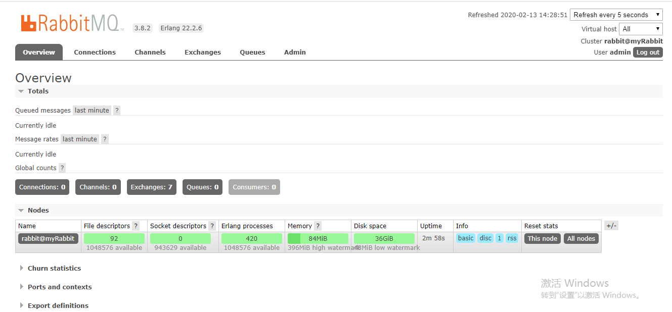Viewport: 672px width, 312px height.
Task: Open help for File descriptors column
Action: click(x=136, y=226)
